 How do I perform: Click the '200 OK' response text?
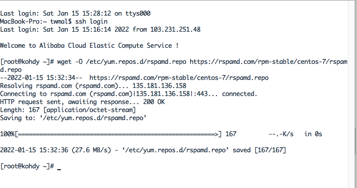pos(154,102)
